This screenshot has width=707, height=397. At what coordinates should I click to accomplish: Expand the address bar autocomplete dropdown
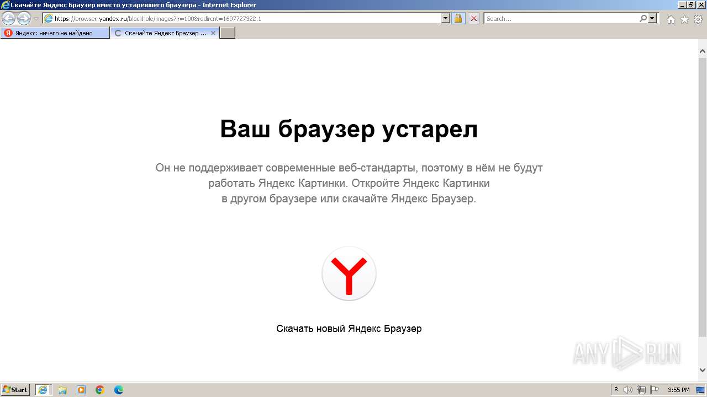point(446,18)
